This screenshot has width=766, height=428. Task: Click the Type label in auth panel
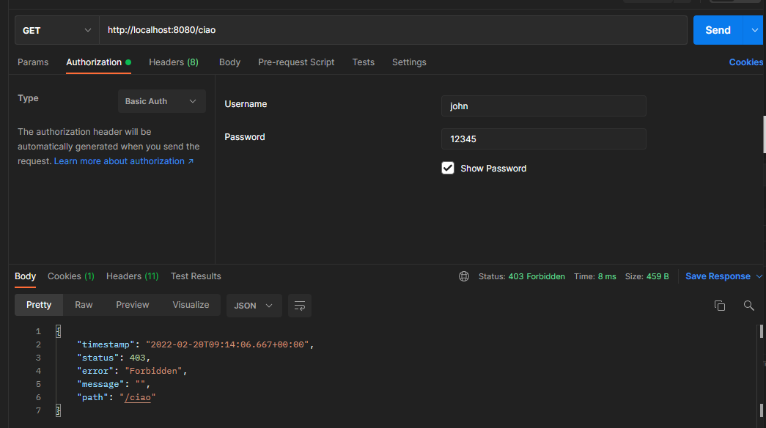[x=28, y=98]
